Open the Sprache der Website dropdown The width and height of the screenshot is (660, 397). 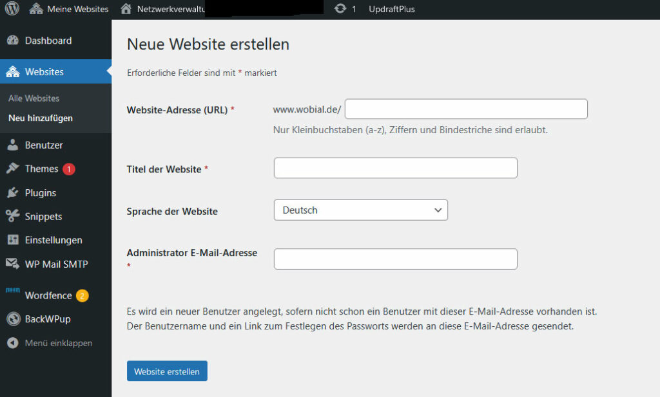(361, 210)
